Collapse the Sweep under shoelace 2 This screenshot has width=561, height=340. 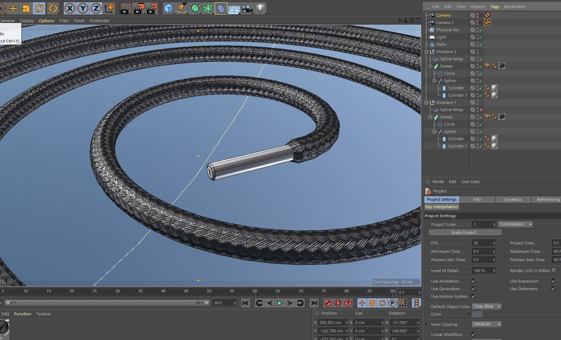coord(430,66)
